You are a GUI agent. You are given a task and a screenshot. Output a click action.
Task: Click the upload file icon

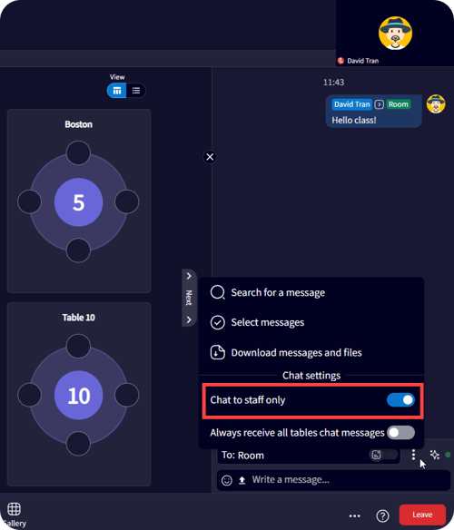tap(242, 480)
